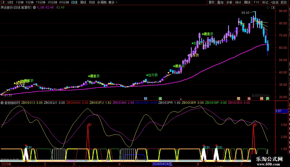Image resolution: width=290 pixels, height=167 pixels.
Task: Click the 套利 signal label at left
Action: 29,147
